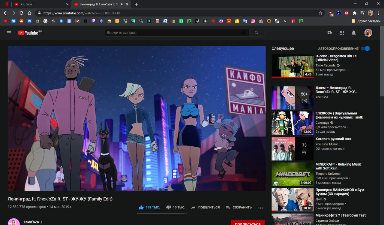384x225 pixels.
Task: Open the Chrome three-dot menu
Action: [x=379, y=13]
